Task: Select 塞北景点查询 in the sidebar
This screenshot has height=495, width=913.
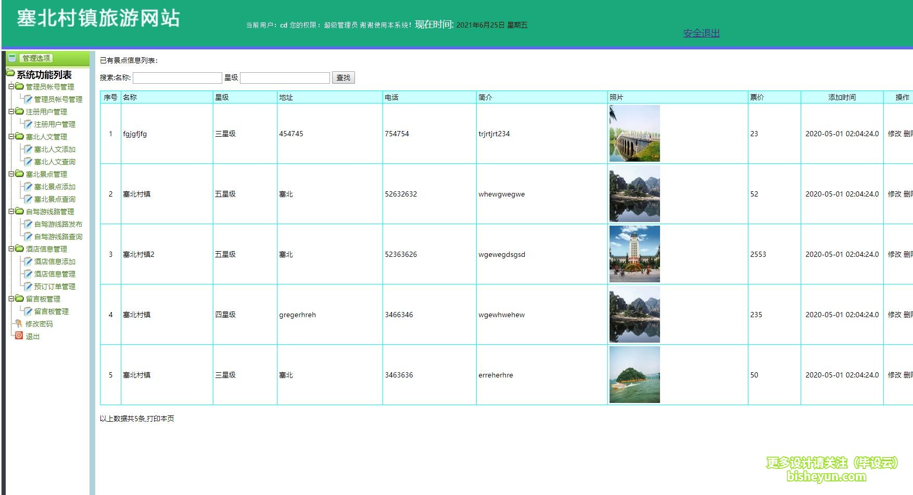Action: (55, 199)
